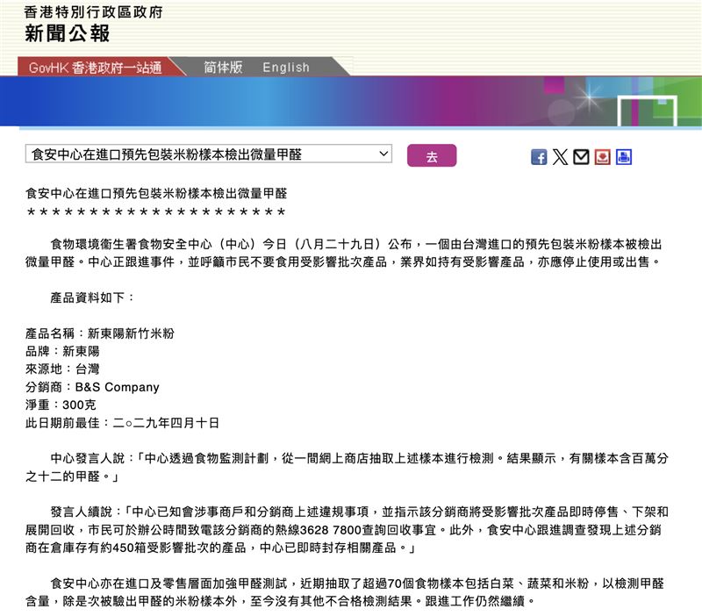The image size is (702, 616).
Task: Click the red download icon
Action: 603,157
